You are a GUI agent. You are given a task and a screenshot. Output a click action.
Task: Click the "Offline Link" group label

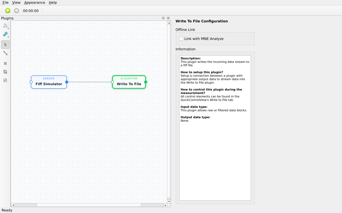tap(185, 30)
